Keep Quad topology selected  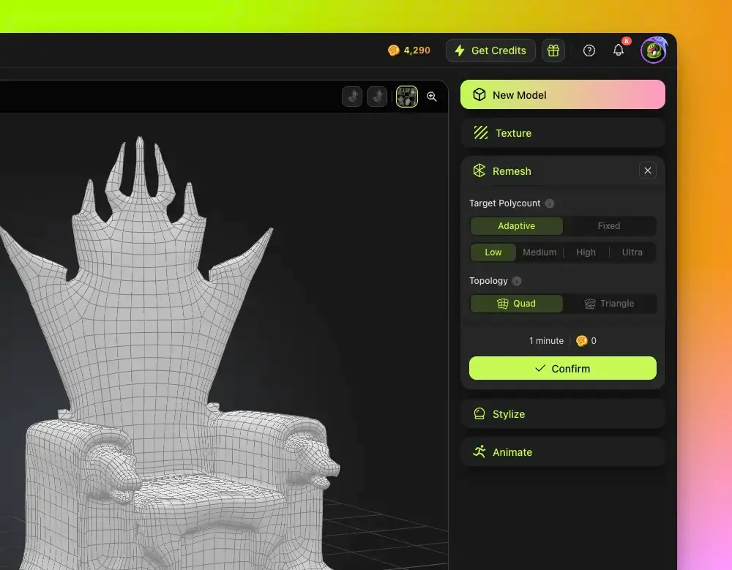click(x=517, y=303)
